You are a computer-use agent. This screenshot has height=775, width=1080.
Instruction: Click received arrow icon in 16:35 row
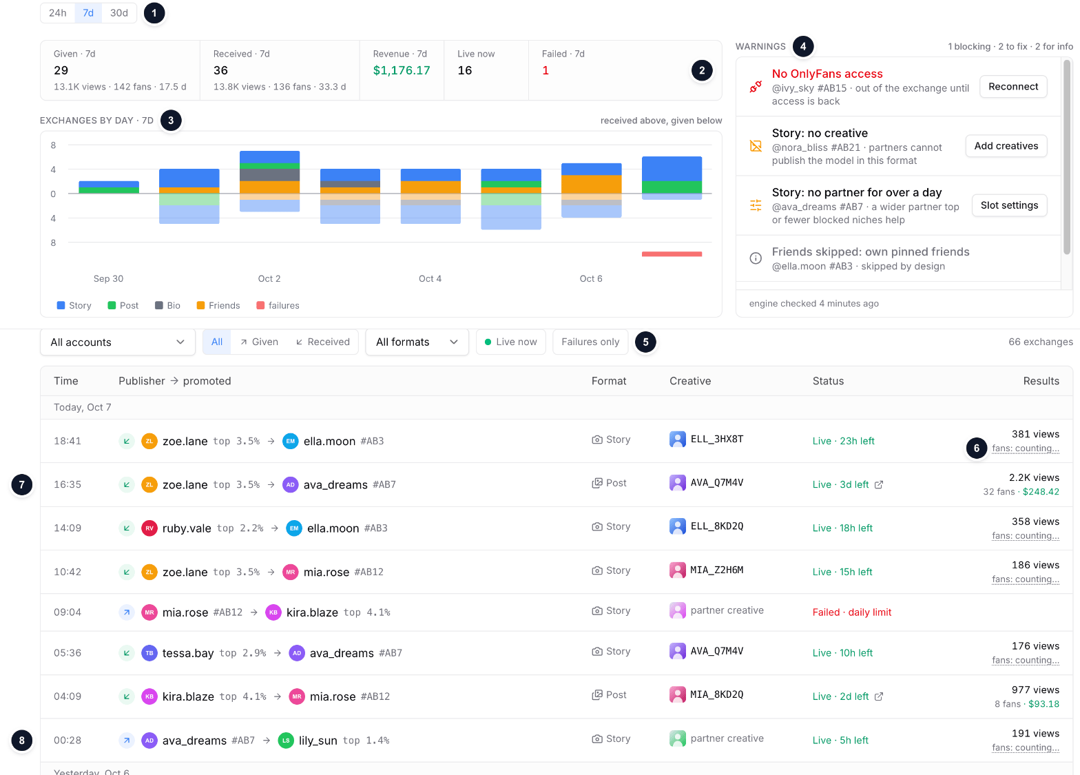click(127, 485)
